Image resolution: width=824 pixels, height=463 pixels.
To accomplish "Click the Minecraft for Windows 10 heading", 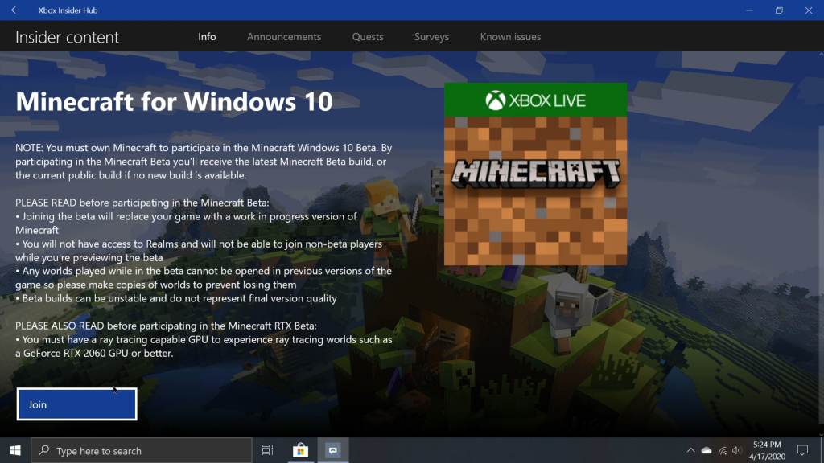I will (174, 101).
